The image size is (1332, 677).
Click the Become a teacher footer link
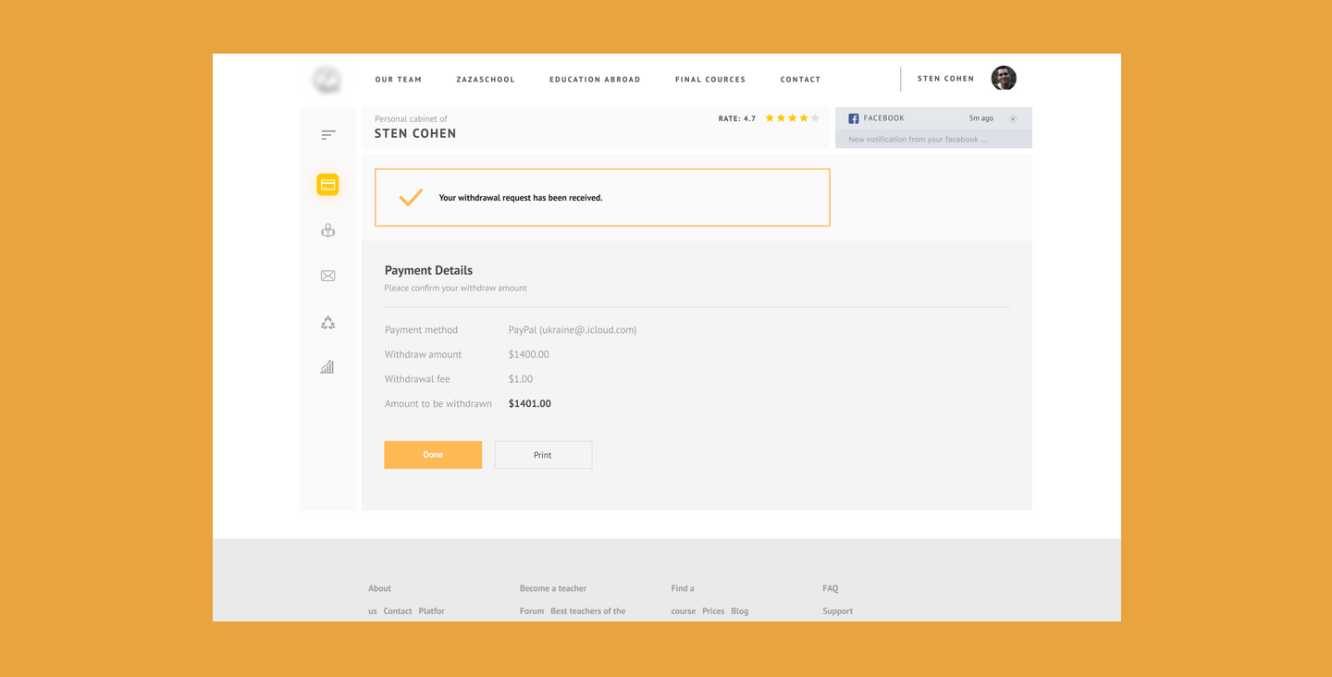553,588
